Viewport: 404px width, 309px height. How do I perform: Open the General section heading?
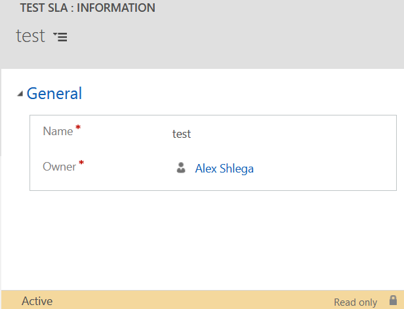54,93
